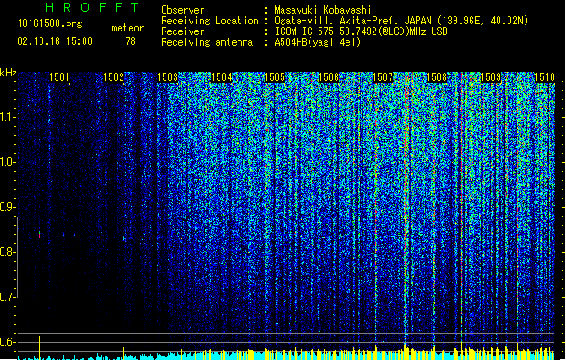Click time marker 1510
The image size is (566, 360).
(x=544, y=77)
